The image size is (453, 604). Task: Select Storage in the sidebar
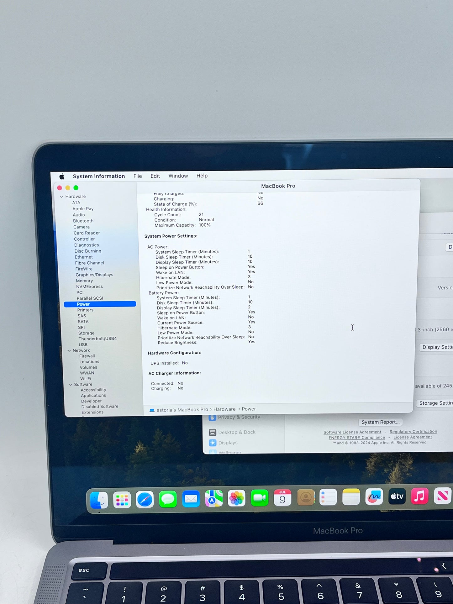[86, 333]
